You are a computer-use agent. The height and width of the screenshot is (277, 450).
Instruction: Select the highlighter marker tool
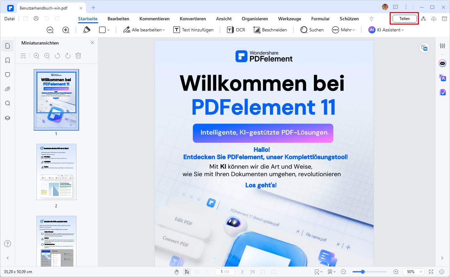tap(87, 30)
